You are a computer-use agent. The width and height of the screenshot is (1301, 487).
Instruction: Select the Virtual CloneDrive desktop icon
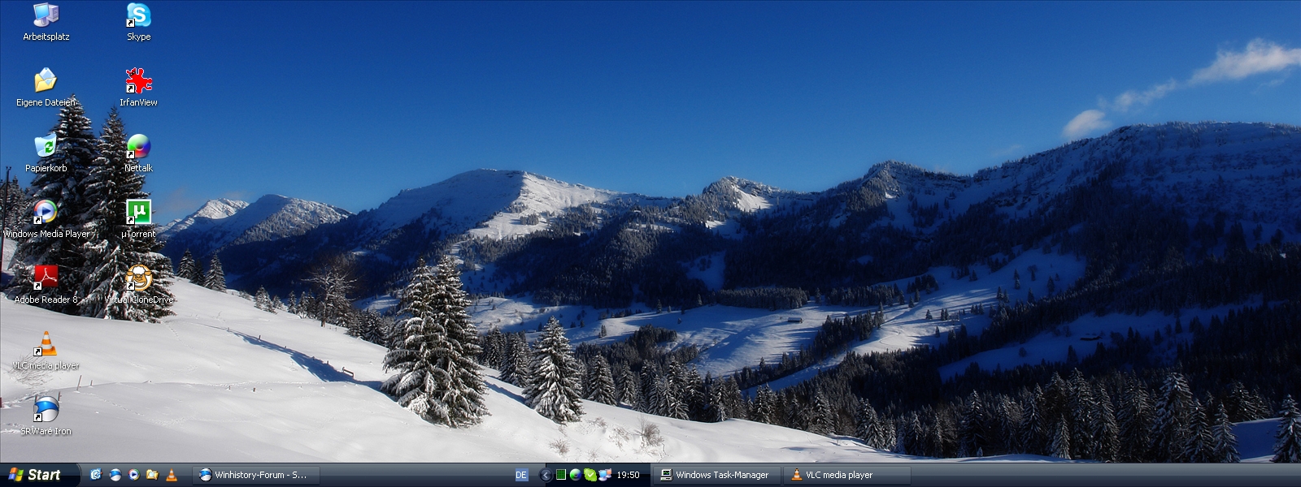pyautogui.click(x=138, y=279)
